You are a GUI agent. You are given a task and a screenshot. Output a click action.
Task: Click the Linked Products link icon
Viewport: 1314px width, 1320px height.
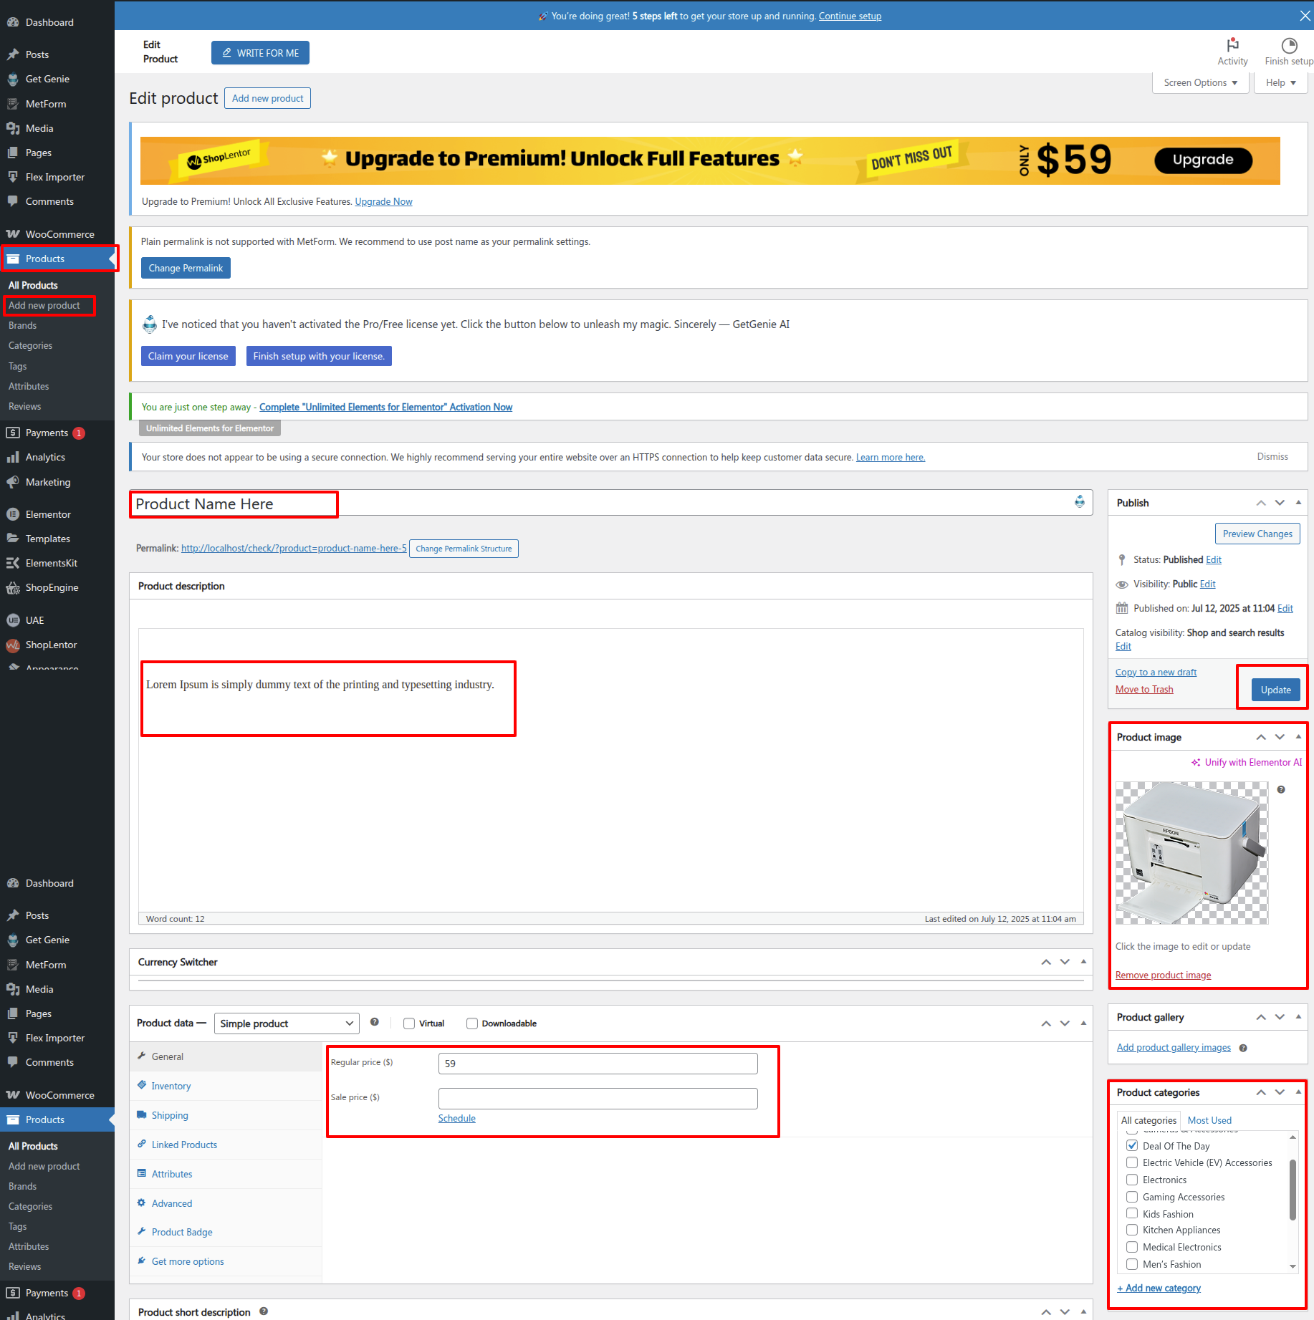142,1144
